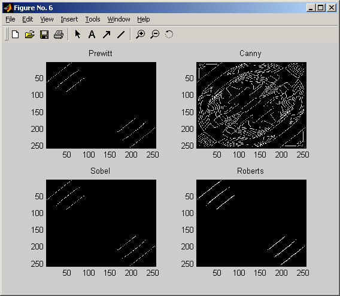Expand the Insert menu

69,19
